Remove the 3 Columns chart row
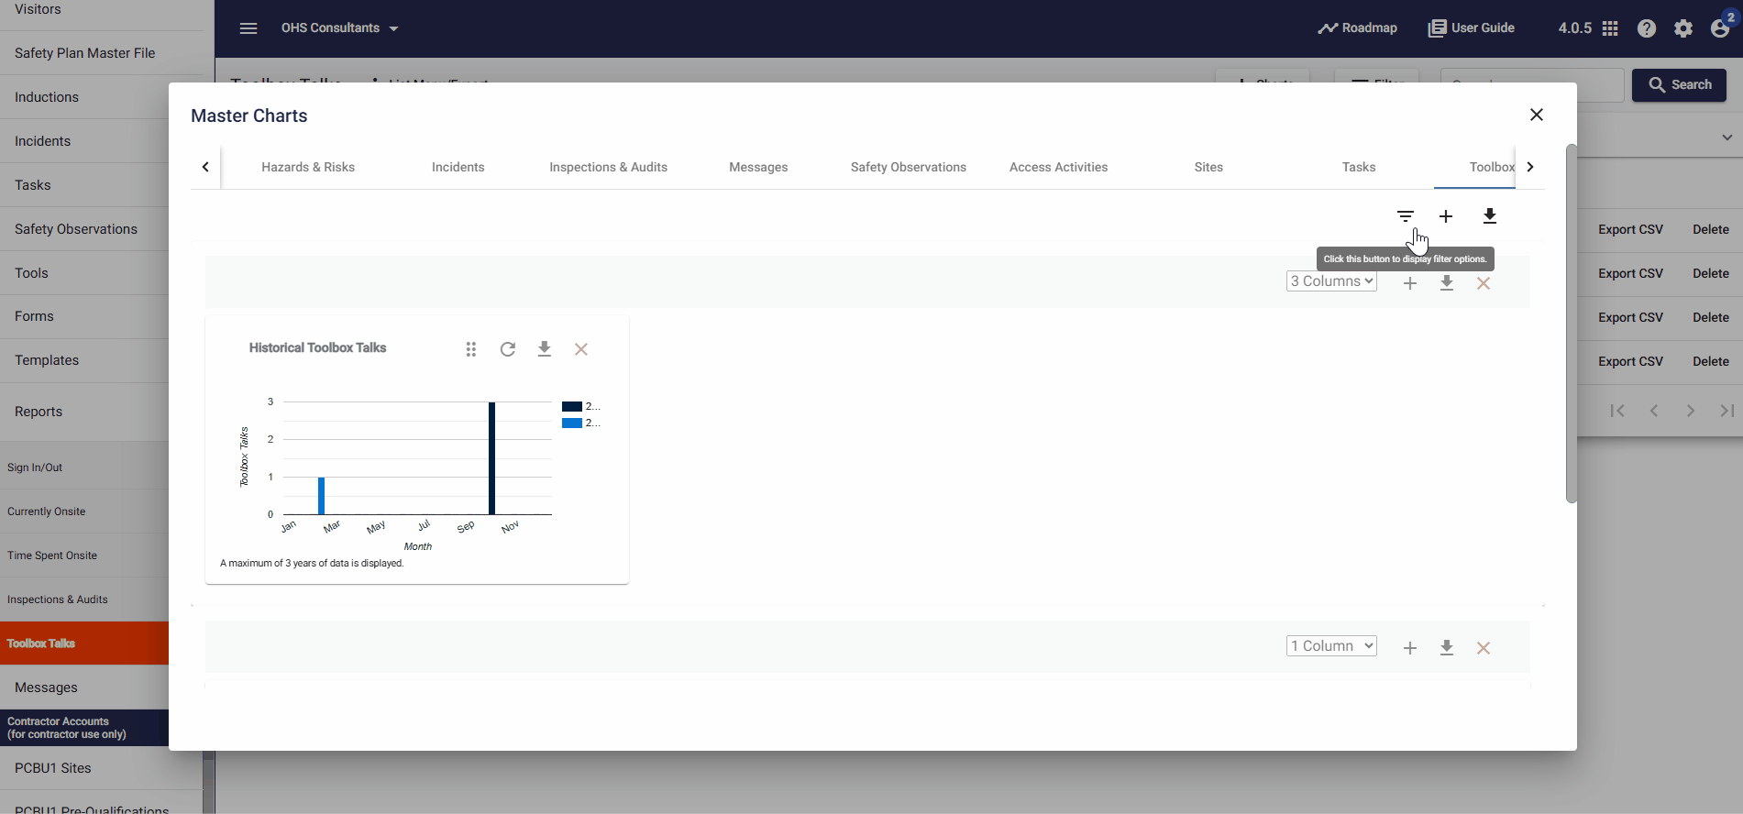 [1484, 283]
